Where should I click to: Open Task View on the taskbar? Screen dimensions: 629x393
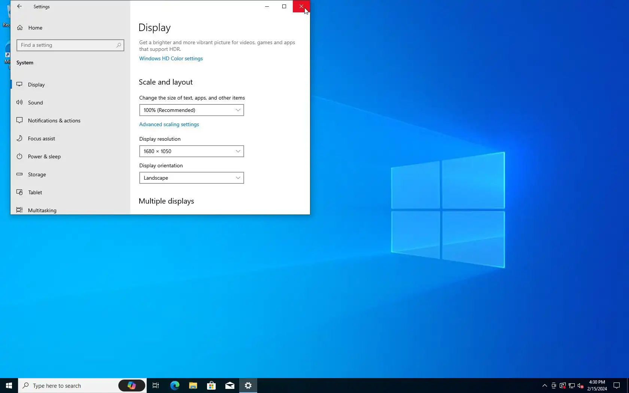coord(156,386)
